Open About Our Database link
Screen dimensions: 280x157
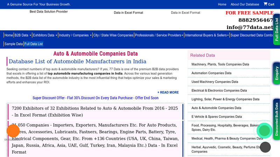coord(245,4)
